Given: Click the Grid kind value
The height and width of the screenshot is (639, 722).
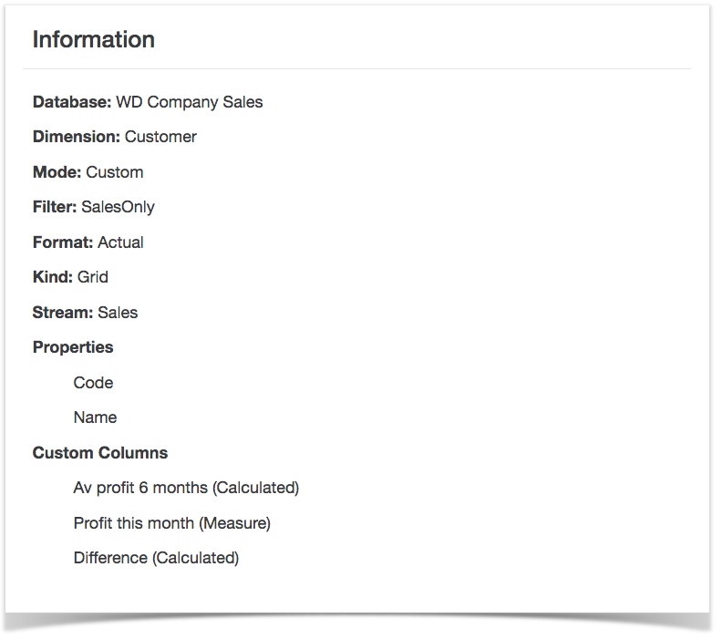Looking at the screenshot, I should (93, 277).
